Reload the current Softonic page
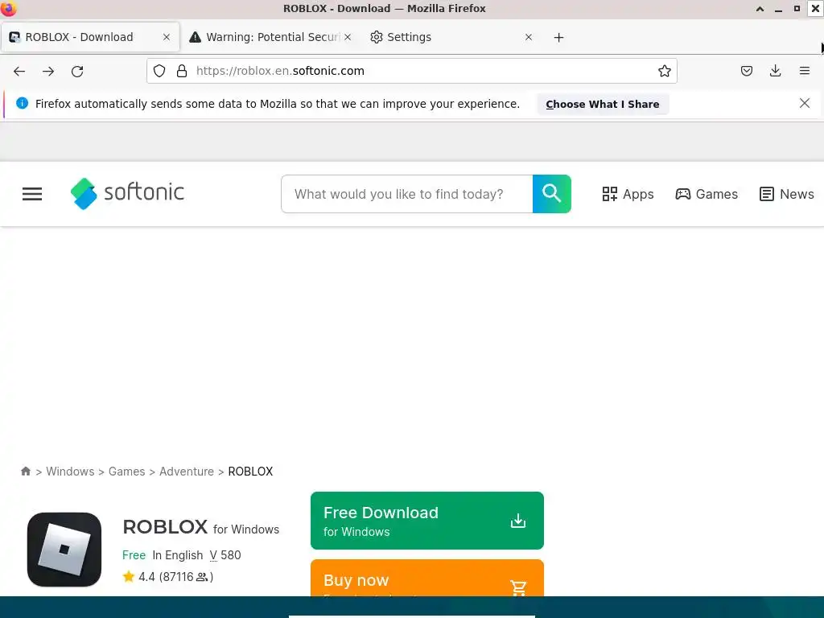Screen dimensions: 824x618 (x=77, y=72)
